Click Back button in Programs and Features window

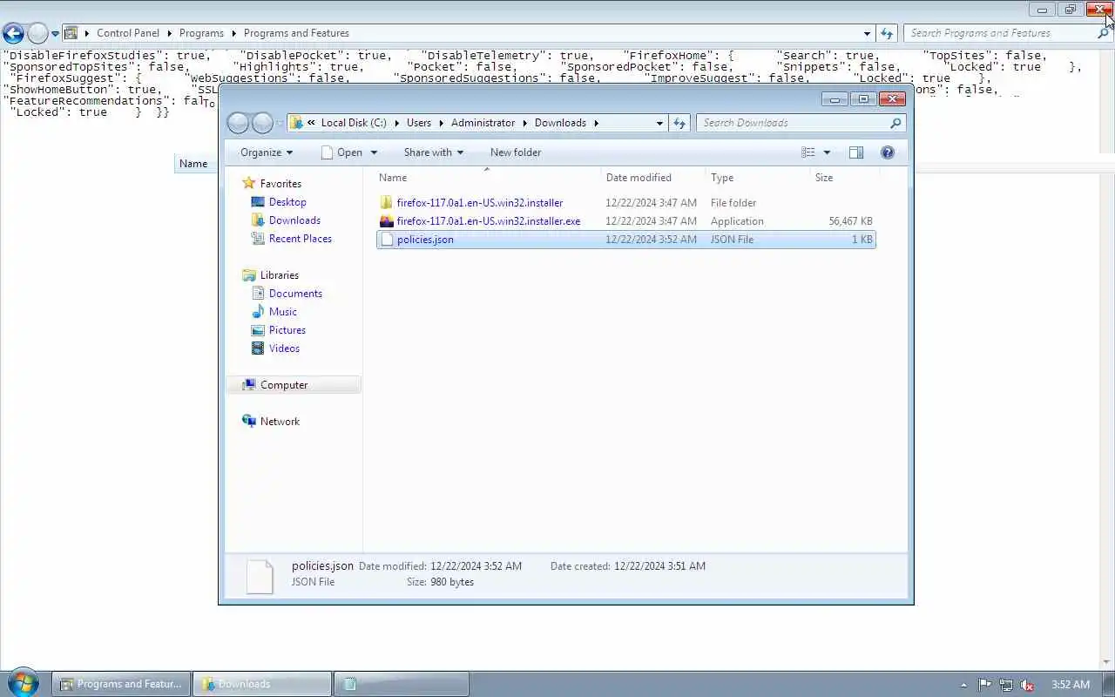pos(13,34)
